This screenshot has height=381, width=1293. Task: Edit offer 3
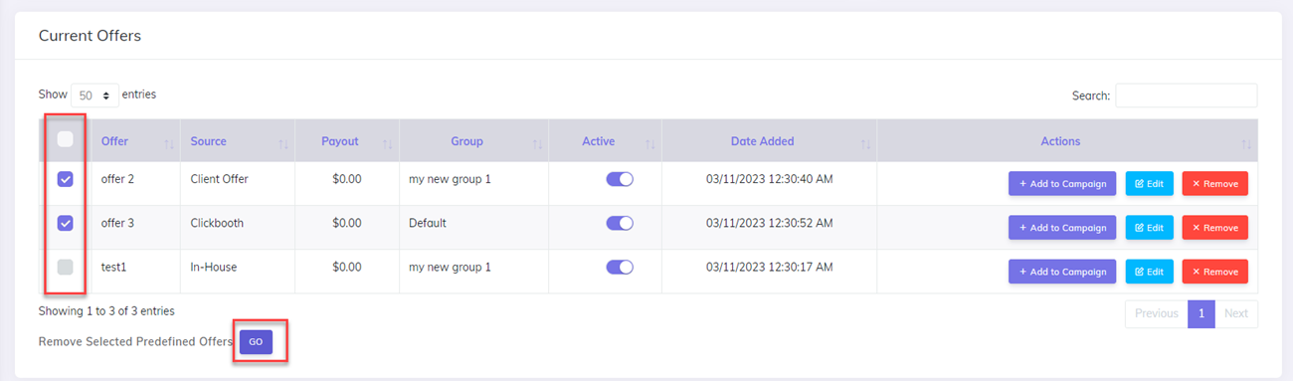(x=1149, y=228)
